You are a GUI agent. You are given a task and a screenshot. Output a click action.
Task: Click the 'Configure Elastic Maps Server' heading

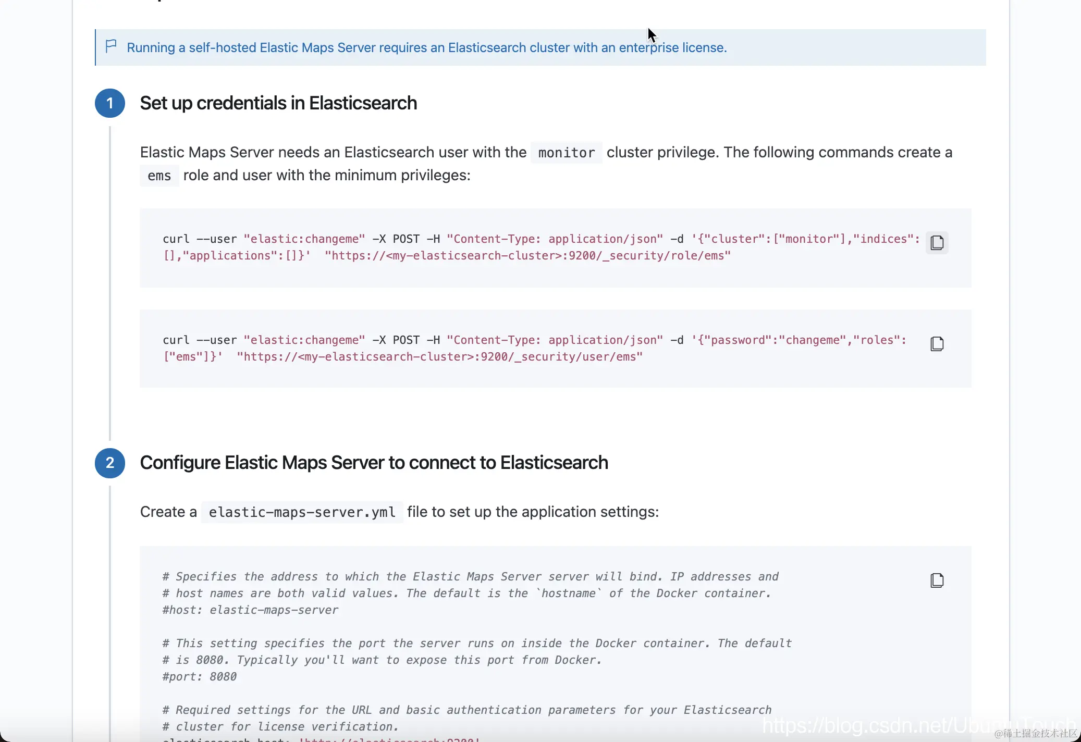coord(374,463)
